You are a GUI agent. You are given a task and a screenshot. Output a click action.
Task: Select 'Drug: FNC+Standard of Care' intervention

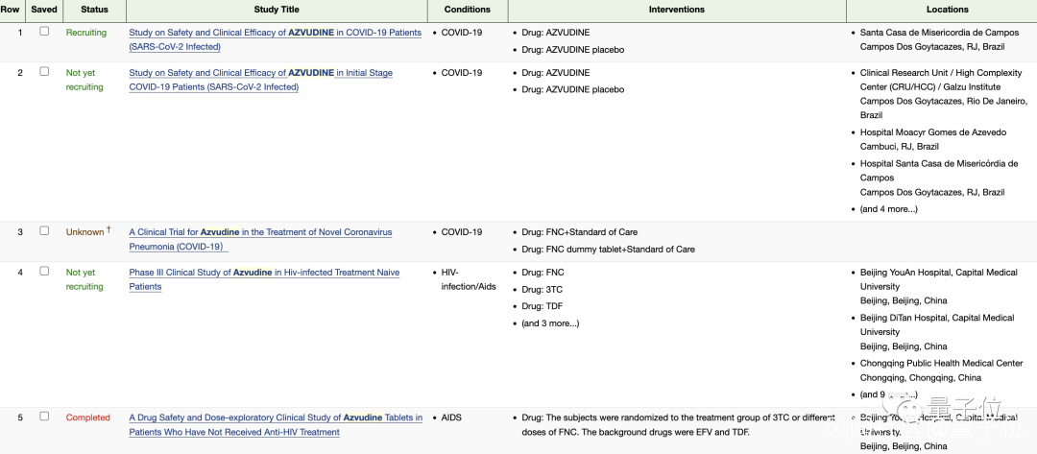[x=579, y=232]
